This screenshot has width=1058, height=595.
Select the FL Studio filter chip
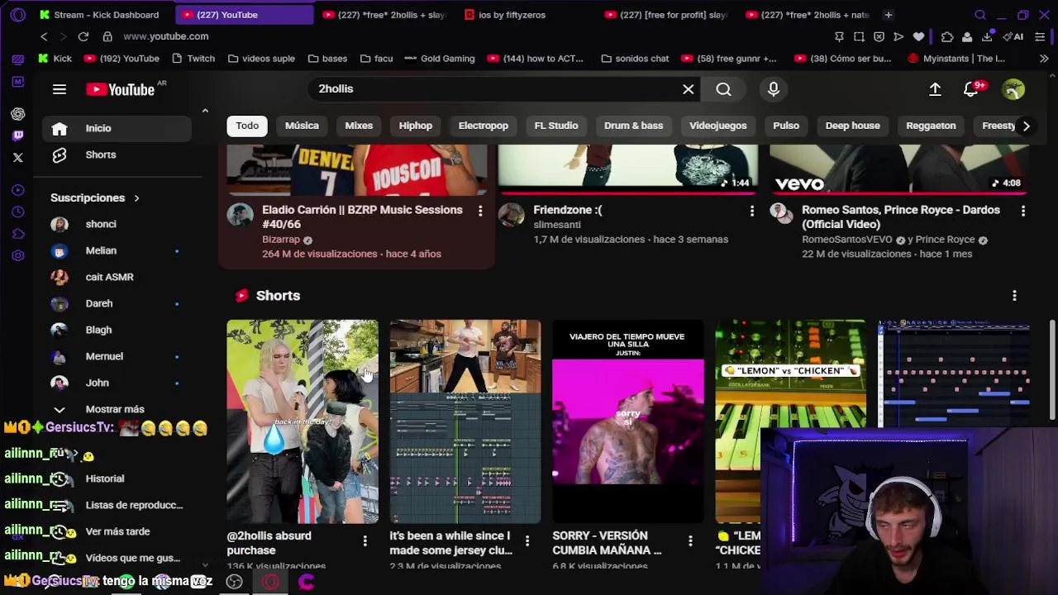point(556,126)
